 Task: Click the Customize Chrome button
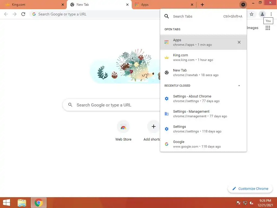(x=250, y=188)
